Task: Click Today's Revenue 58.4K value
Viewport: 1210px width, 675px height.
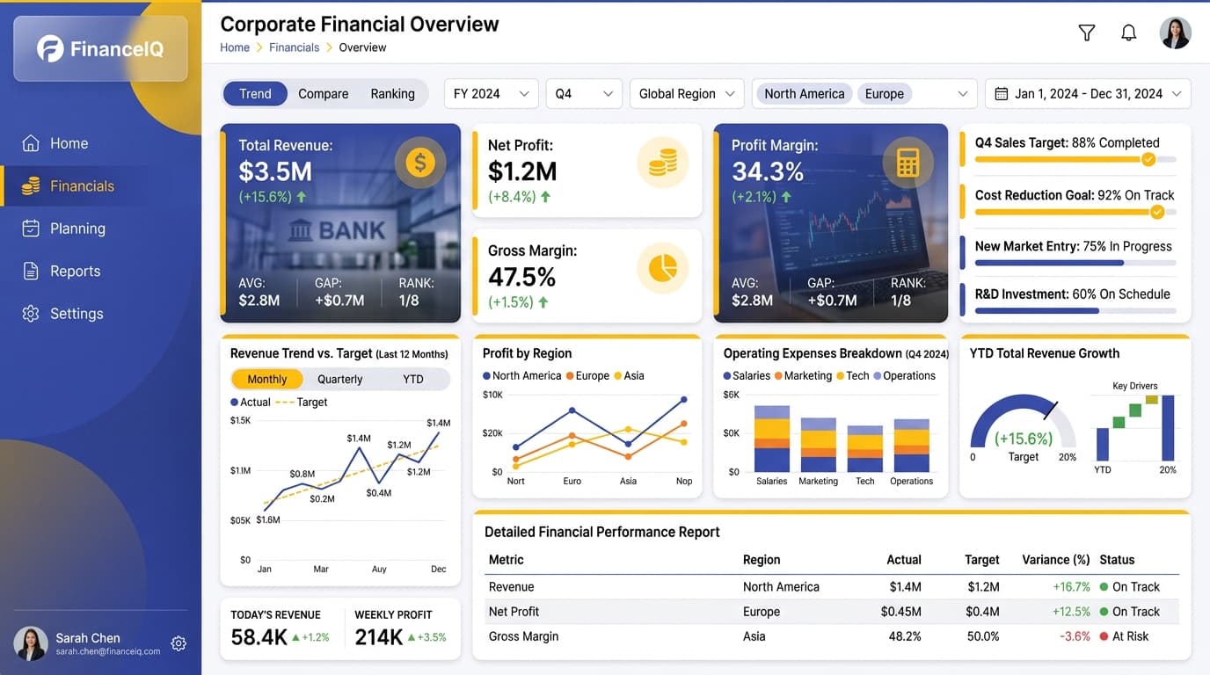Action: pyautogui.click(x=259, y=637)
